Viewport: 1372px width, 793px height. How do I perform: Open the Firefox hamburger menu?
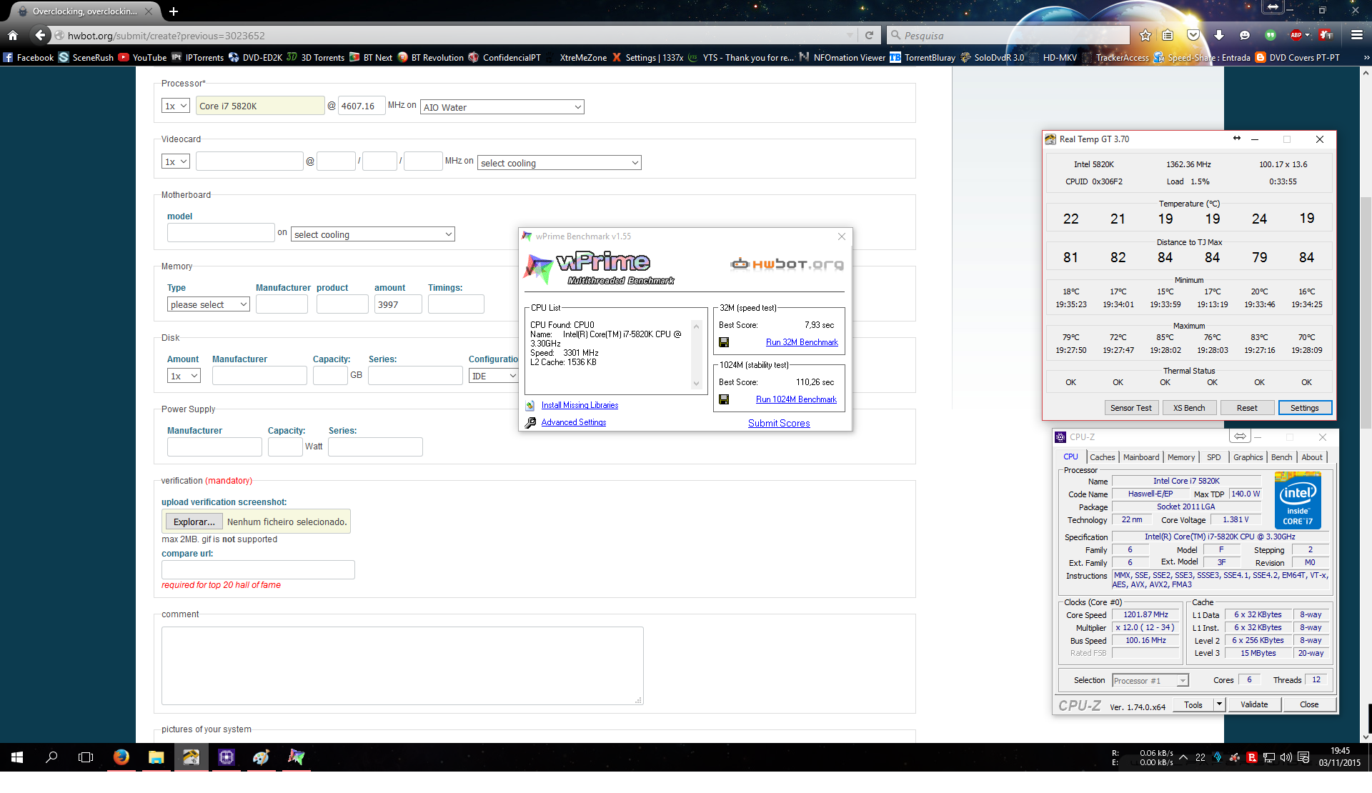[x=1356, y=35]
